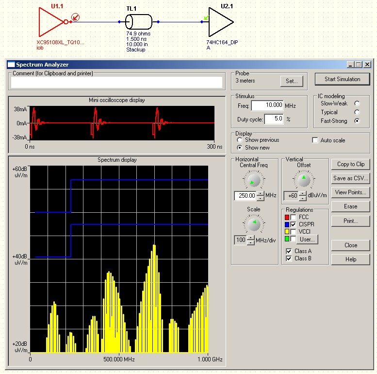Click the 74.9 ohms label under TL1
Screen dimensions: 377x374
138,34
